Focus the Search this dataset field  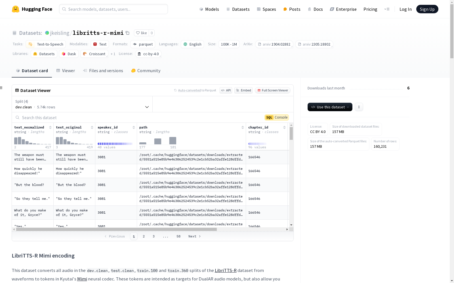click(139, 117)
